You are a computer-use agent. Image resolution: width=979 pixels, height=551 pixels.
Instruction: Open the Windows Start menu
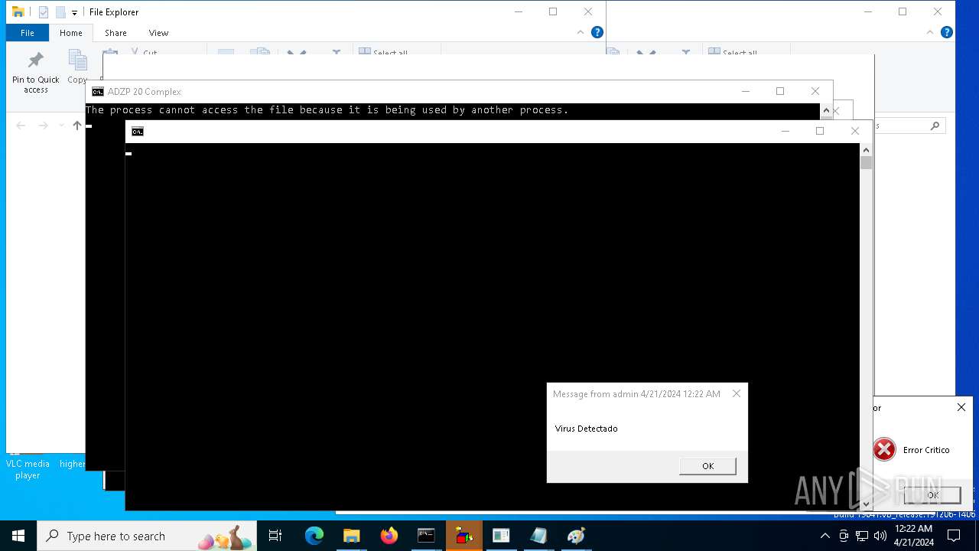click(18, 536)
